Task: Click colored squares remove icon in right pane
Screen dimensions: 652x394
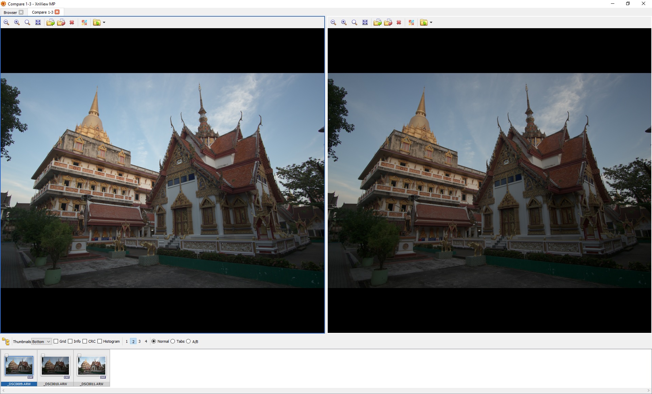Action: coord(411,22)
